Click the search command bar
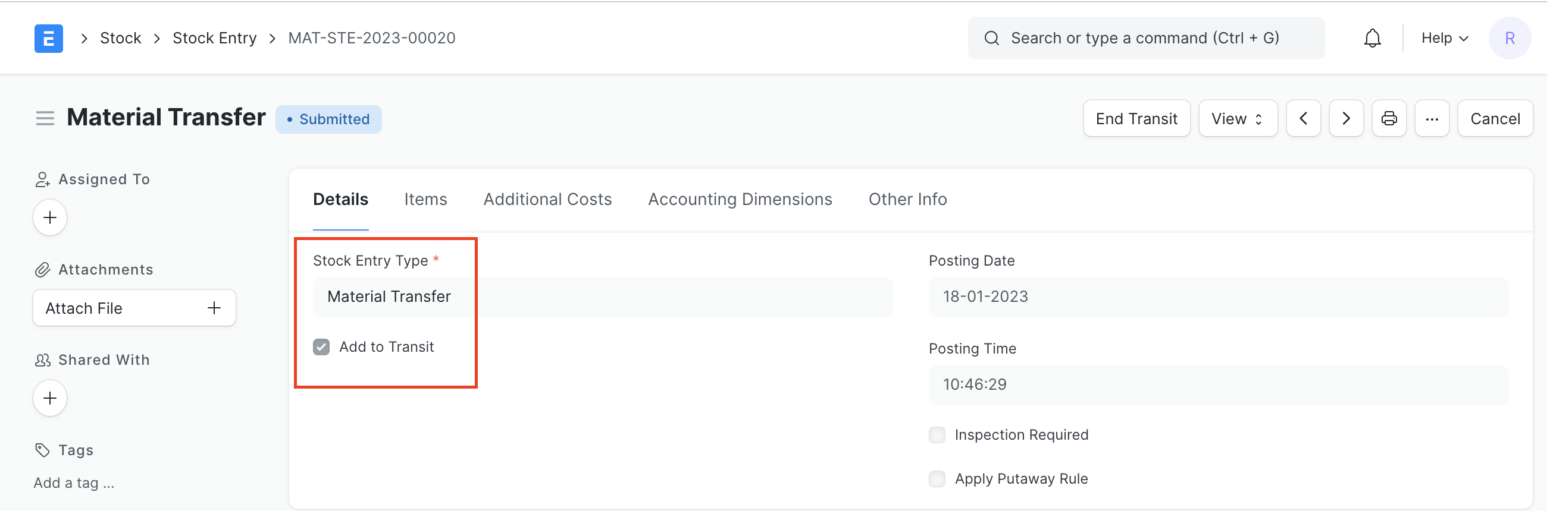The height and width of the screenshot is (511, 1547). [x=1145, y=39]
